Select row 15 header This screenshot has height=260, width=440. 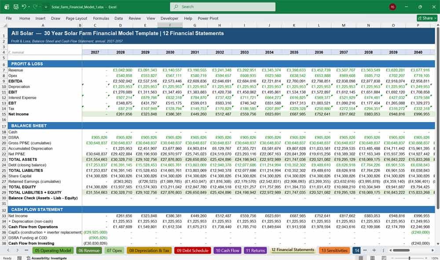coord(4,114)
